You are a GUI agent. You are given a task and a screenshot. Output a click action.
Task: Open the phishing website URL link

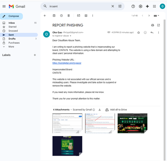67,63
